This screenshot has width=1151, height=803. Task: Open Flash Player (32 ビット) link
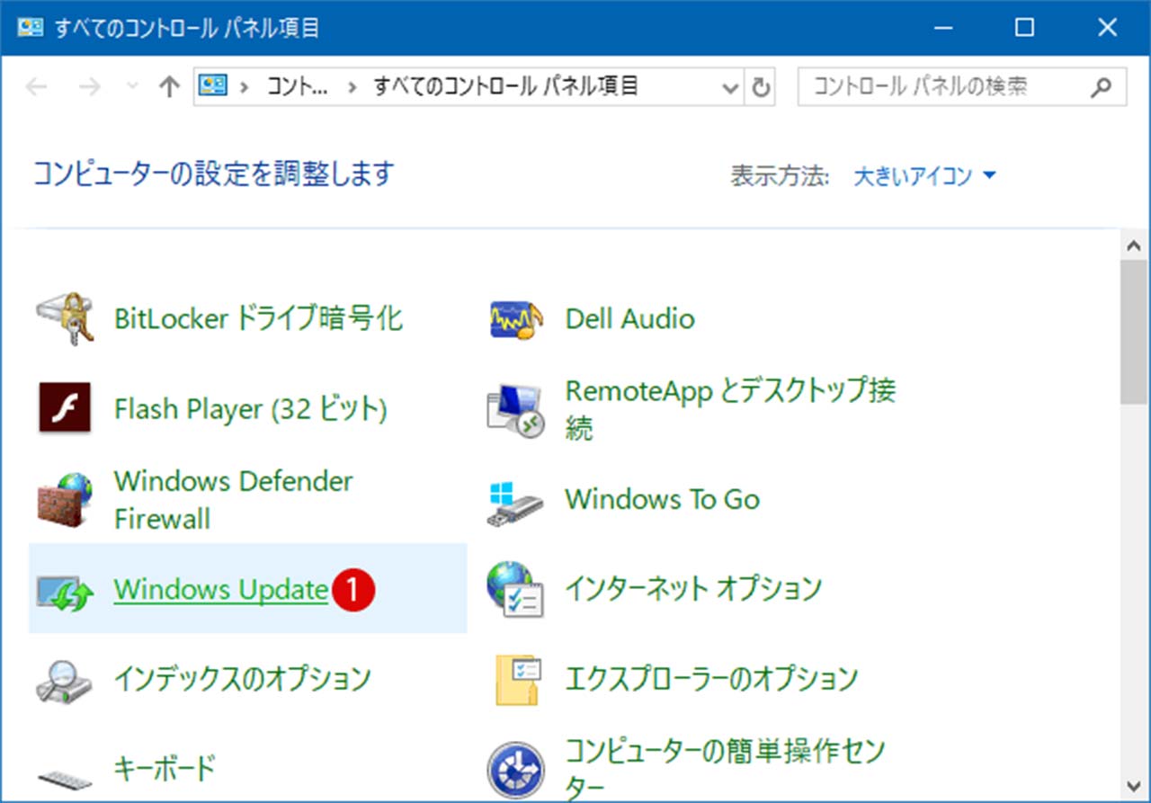(x=251, y=410)
